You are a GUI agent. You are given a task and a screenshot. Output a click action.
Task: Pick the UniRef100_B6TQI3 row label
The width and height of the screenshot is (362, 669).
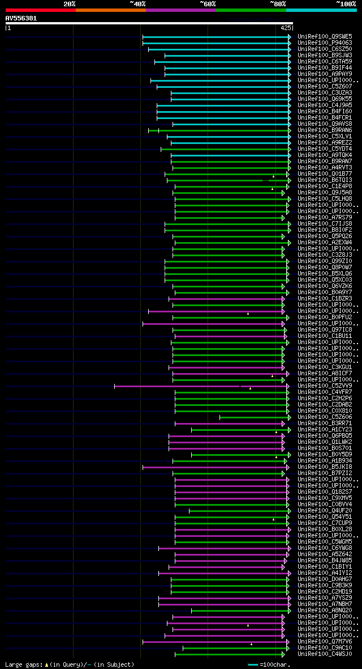tap(325, 180)
